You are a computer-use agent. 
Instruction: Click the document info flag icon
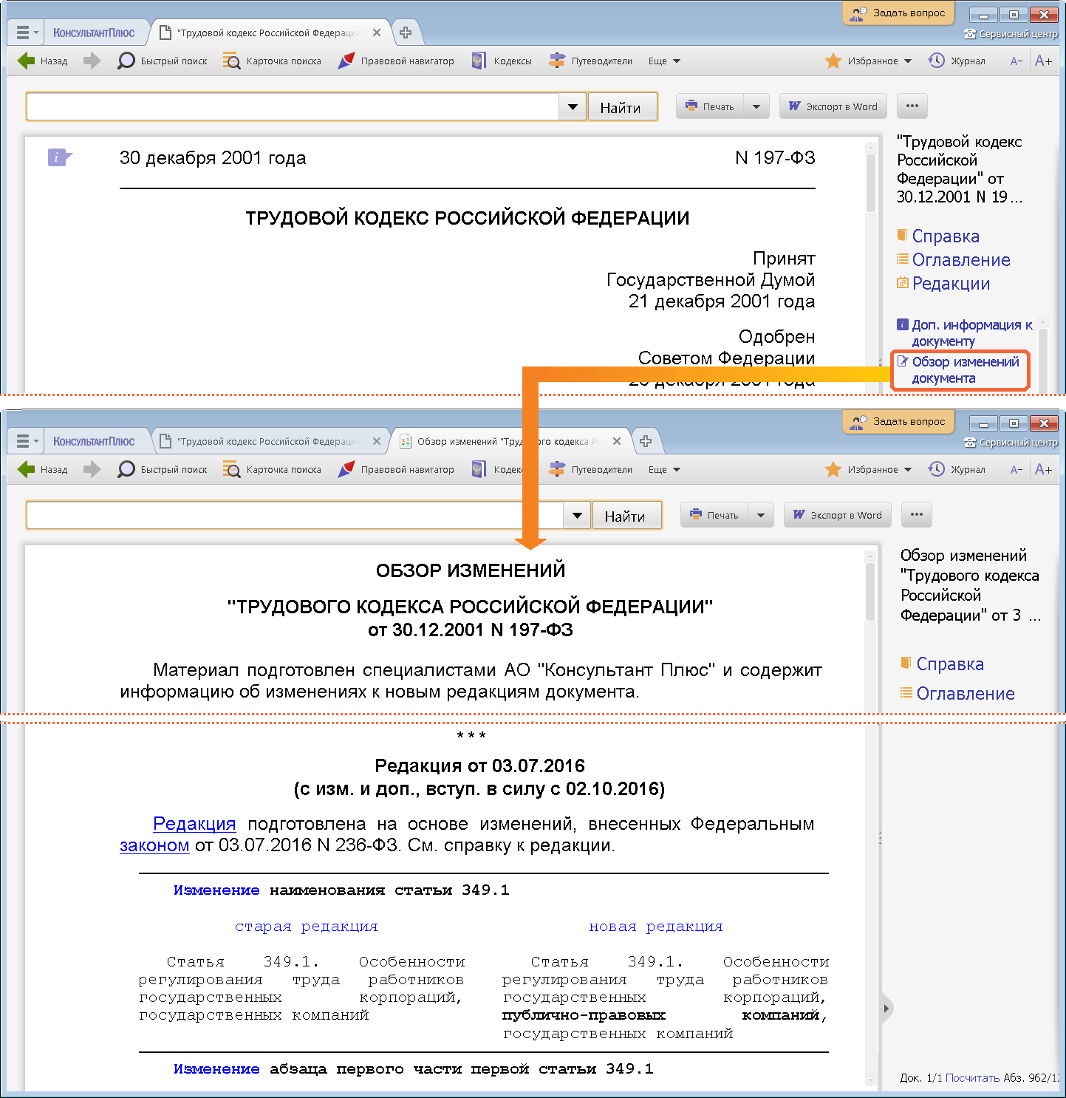pyautogui.click(x=60, y=157)
